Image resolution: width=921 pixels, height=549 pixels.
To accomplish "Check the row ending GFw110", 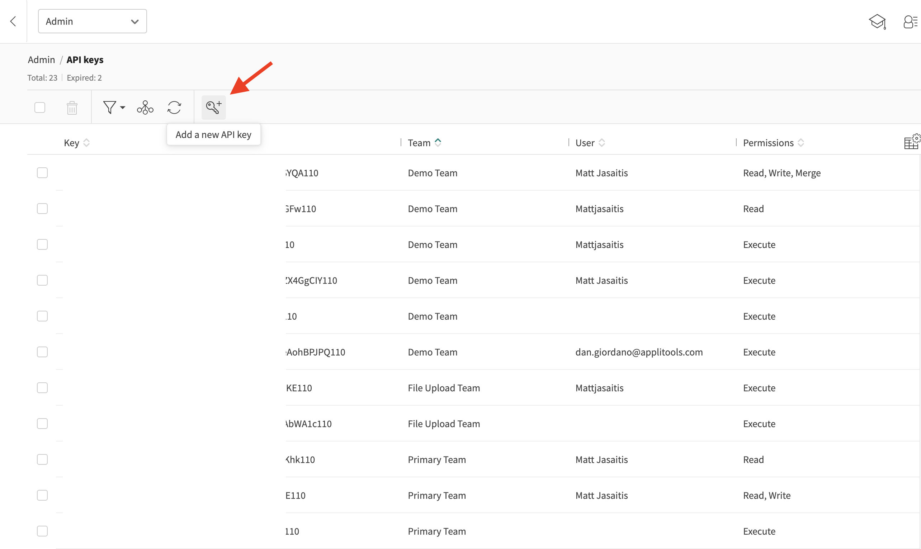I will click(x=42, y=209).
